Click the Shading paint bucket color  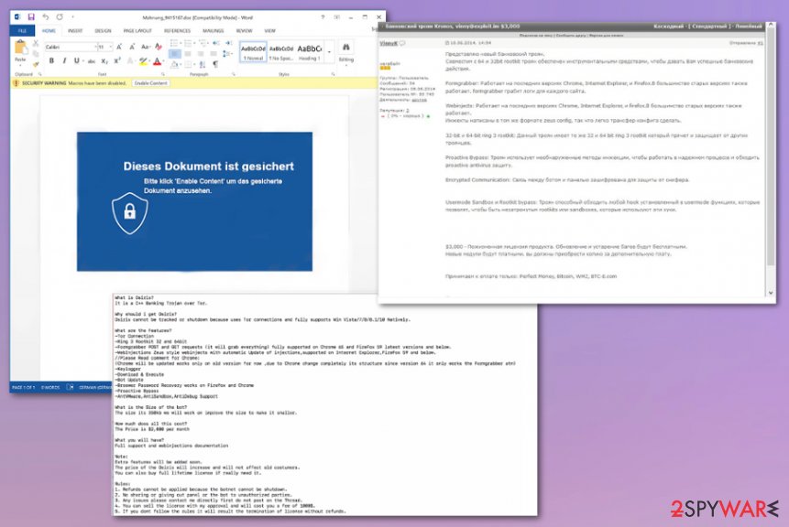[x=175, y=64]
